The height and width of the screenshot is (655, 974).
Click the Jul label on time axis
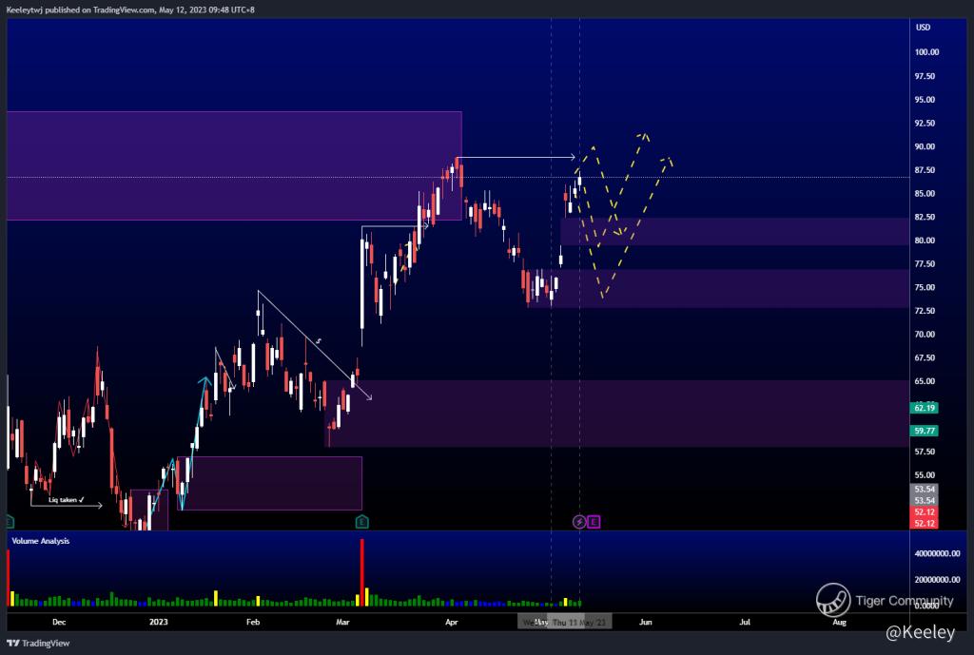tap(744, 622)
